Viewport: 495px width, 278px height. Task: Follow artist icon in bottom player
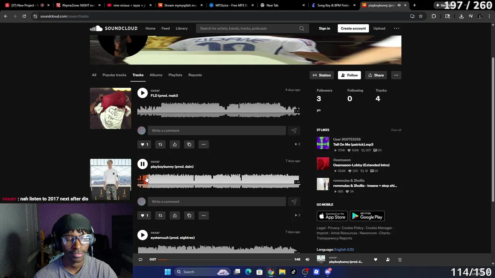[x=388, y=259]
